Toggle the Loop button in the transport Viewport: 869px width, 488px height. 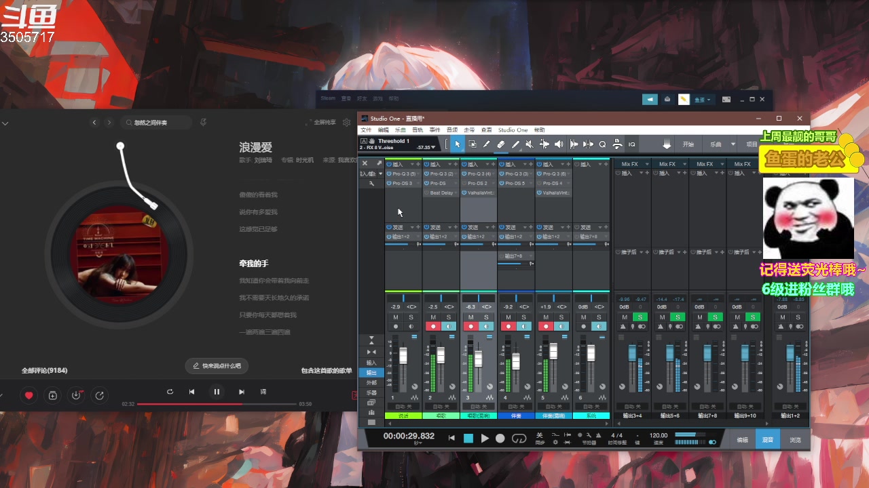(x=519, y=439)
